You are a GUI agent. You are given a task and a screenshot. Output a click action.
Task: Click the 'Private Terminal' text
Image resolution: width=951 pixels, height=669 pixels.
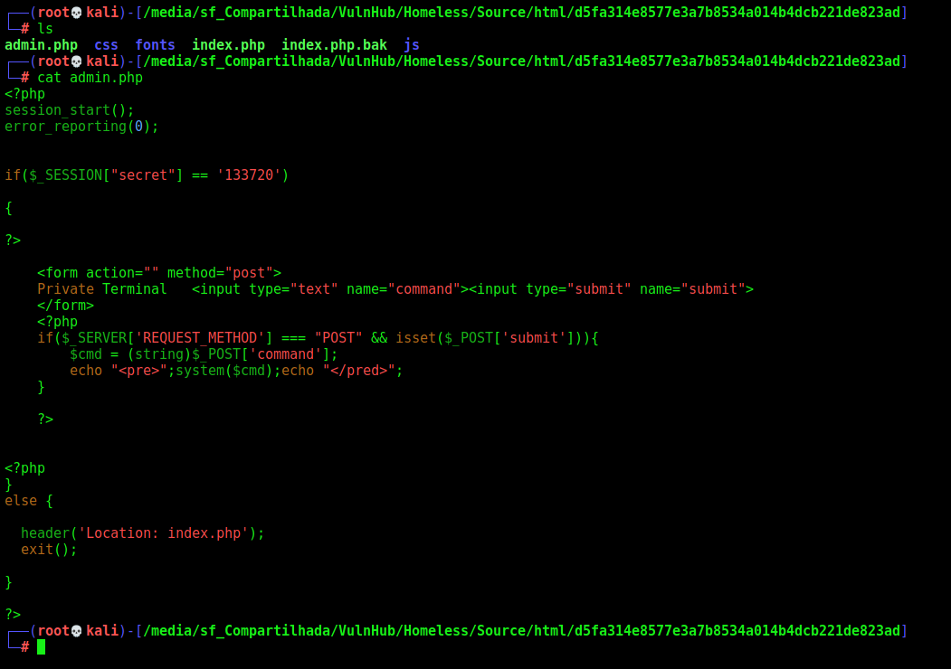tap(102, 289)
